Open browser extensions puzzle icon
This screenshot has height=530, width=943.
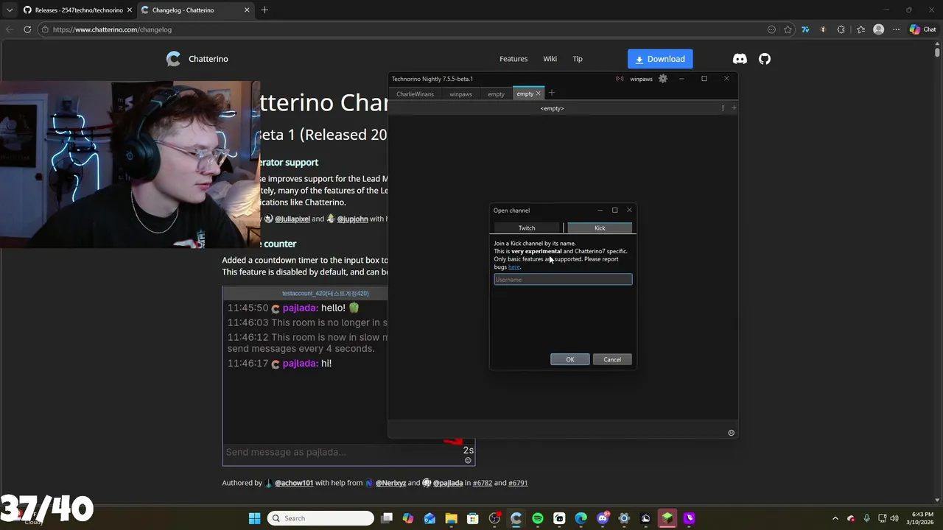tap(841, 29)
